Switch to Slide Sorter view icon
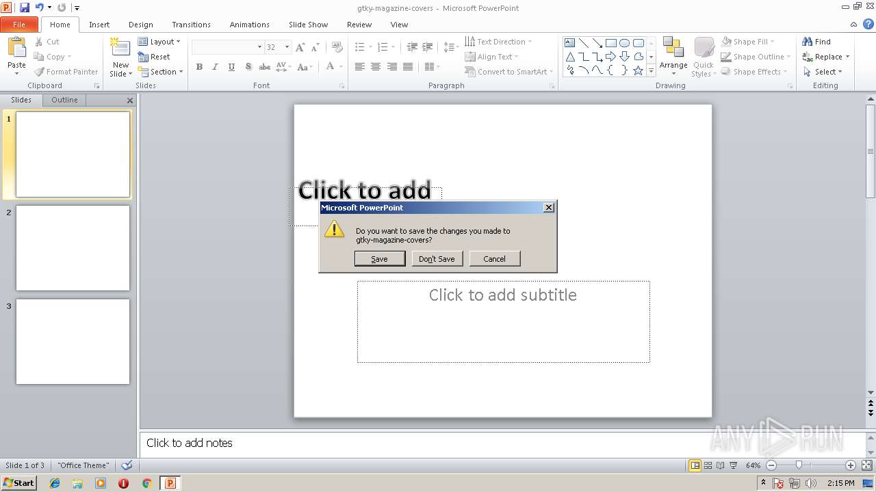This screenshot has width=876, height=492. [708, 465]
